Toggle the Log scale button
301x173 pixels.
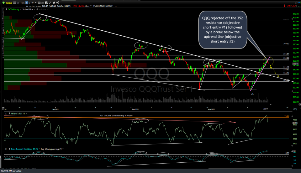pos(295,109)
